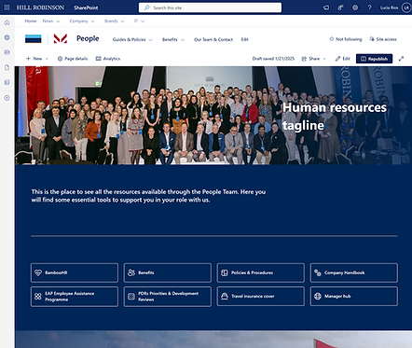Open Our Team & Contact page

(x=213, y=39)
